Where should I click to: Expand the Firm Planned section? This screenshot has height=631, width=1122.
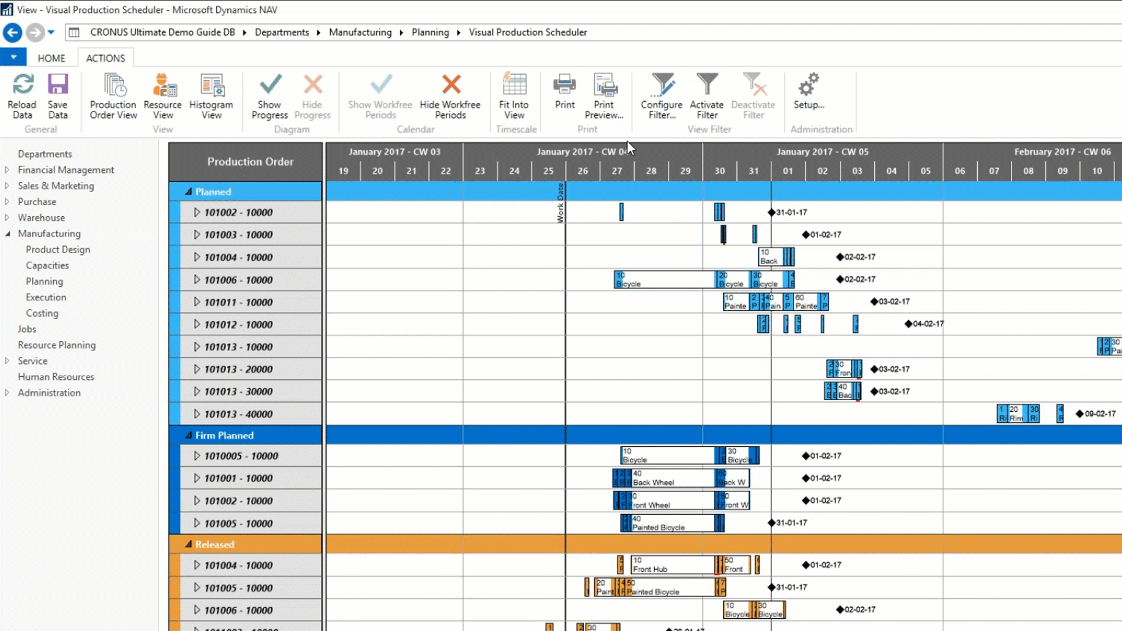tap(188, 435)
